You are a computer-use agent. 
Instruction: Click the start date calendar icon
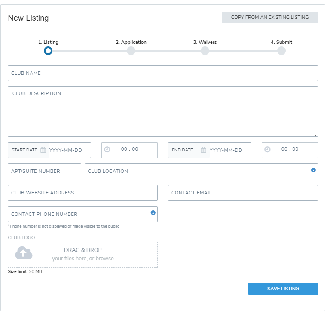click(x=43, y=150)
